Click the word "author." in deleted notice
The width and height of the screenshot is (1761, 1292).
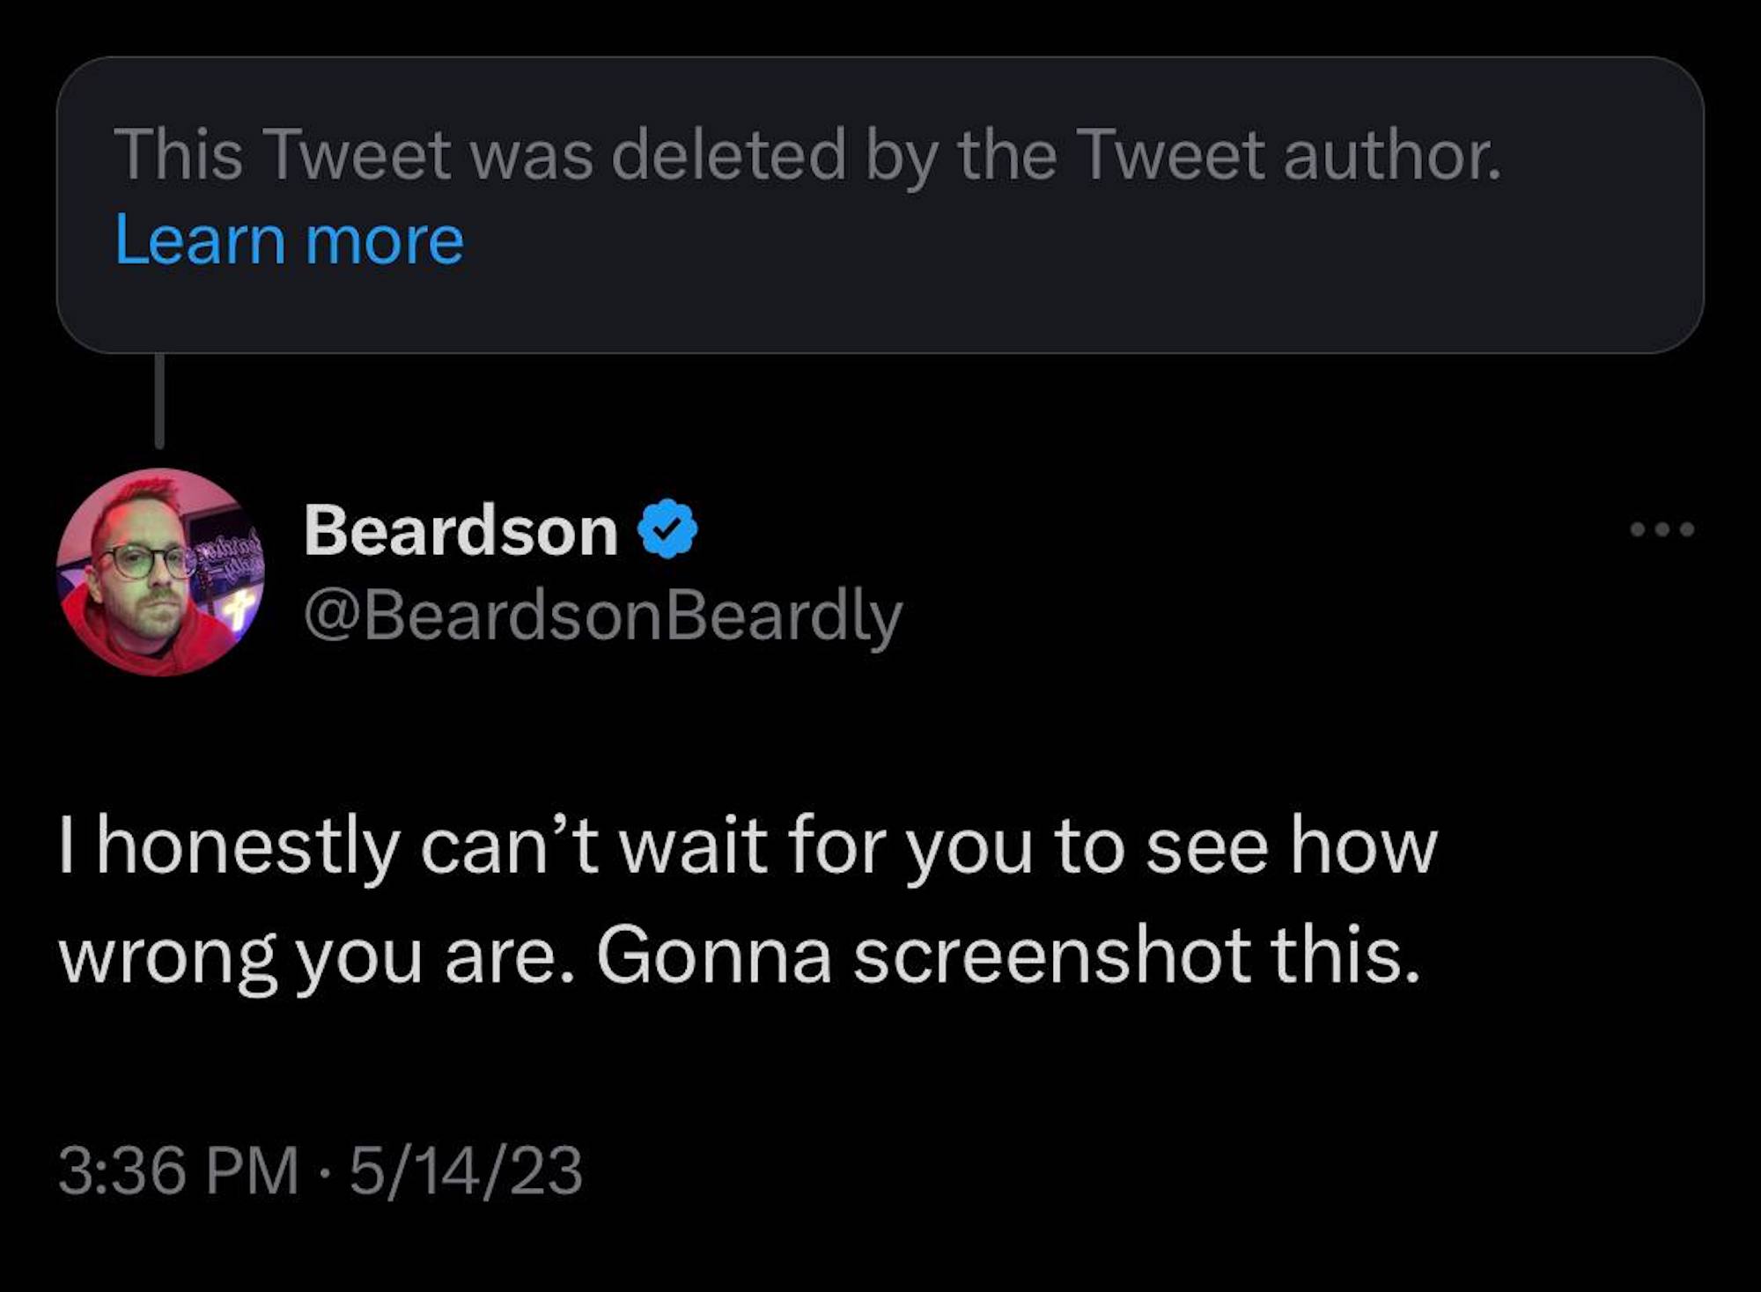1392,155
